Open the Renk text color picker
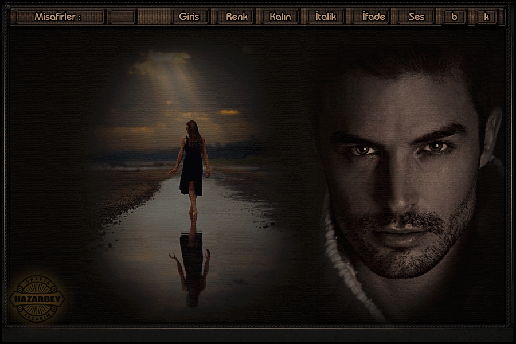 click(236, 17)
